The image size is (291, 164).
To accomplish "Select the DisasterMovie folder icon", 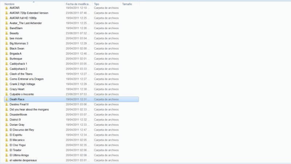I will 7,114.
